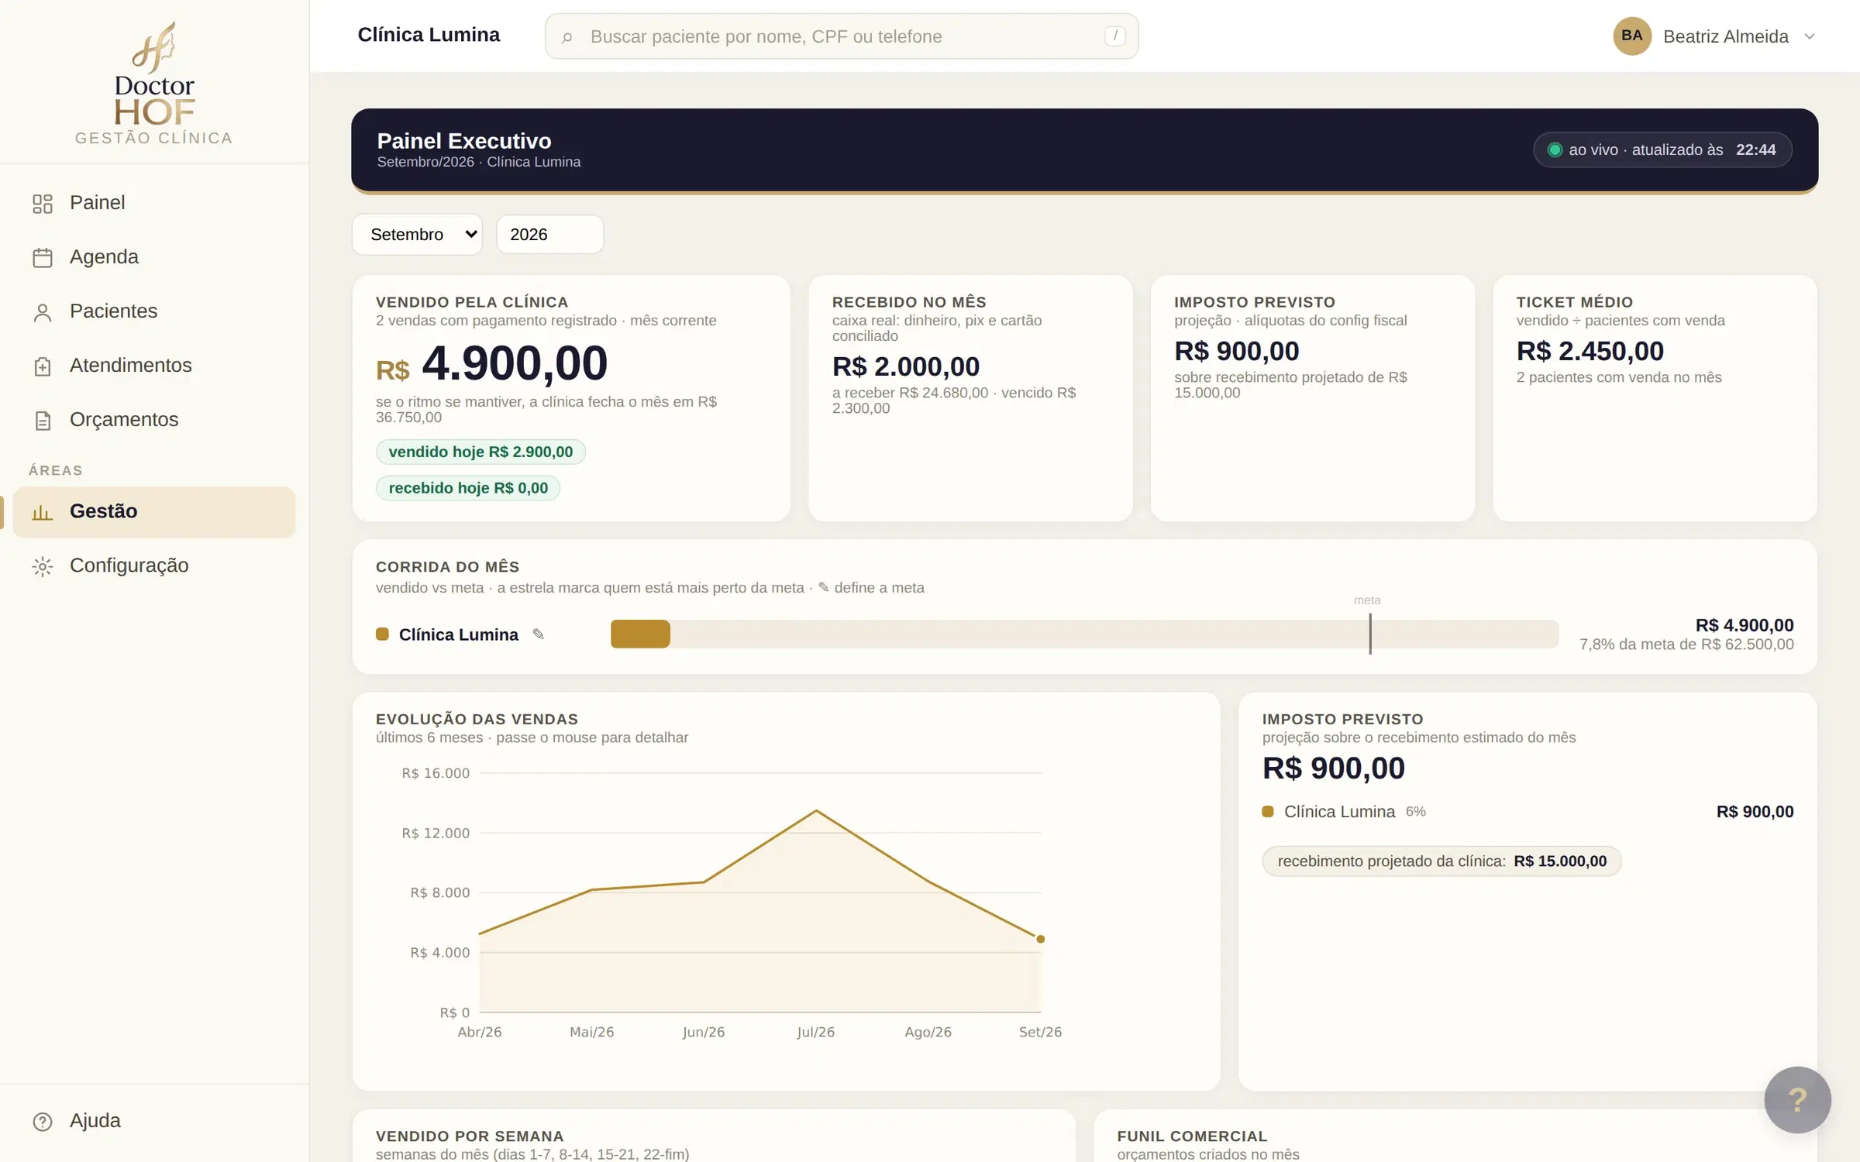Click the Pacientes person icon

click(43, 312)
